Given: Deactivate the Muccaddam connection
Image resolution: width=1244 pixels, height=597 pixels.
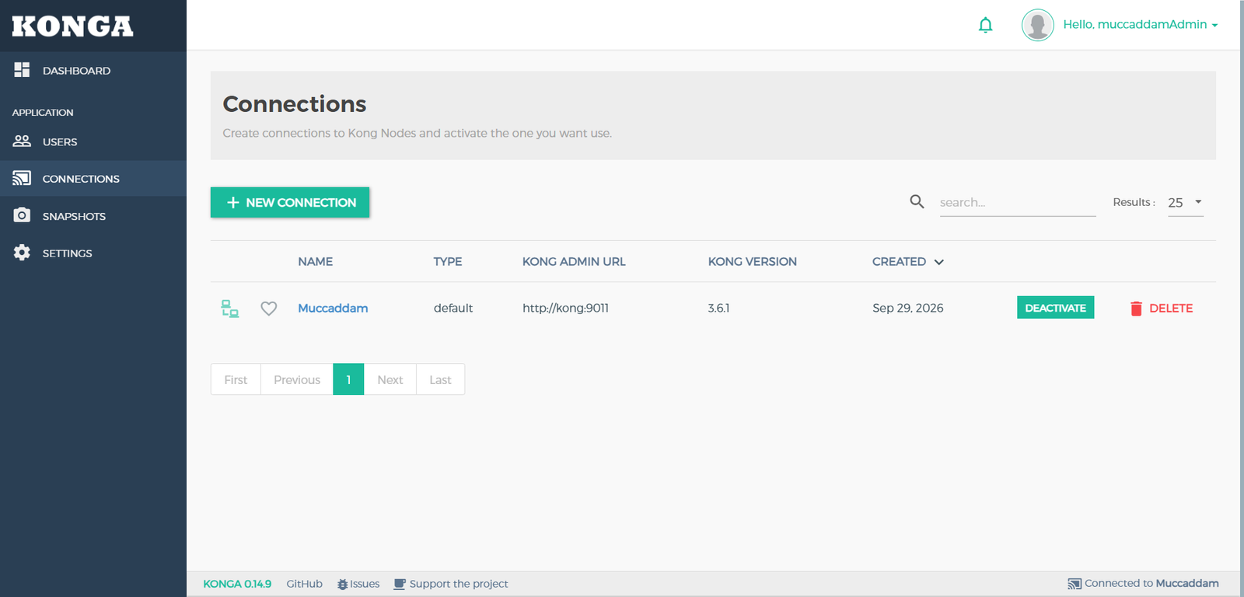Looking at the screenshot, I should point(1055,308).
